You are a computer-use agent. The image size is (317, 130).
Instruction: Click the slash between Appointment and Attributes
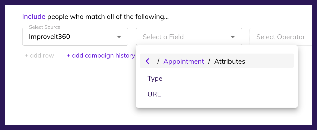click(209, 62)
